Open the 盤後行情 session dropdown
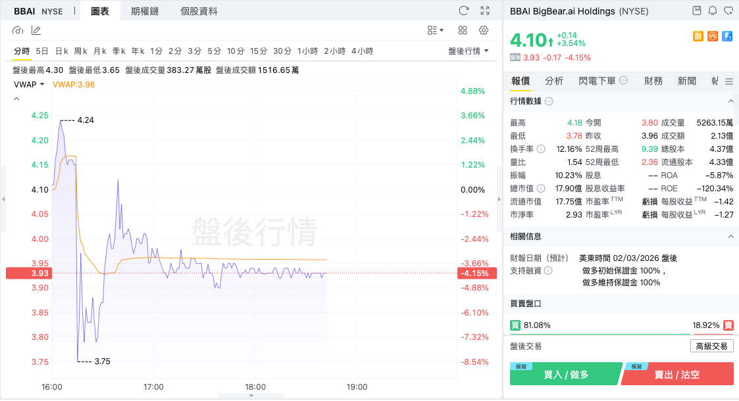The height and width of the screenshot is (401, 739). pos(469,51)
